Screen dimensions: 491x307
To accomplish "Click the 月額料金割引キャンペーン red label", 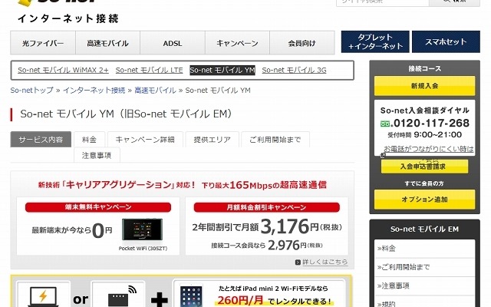I will pyautogui.click(x=266, y=207).
